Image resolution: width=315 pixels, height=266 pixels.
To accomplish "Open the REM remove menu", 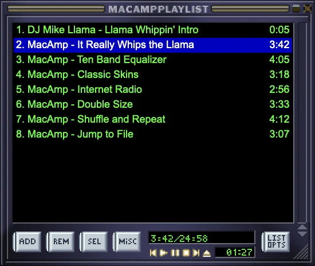I will (61, 241).
